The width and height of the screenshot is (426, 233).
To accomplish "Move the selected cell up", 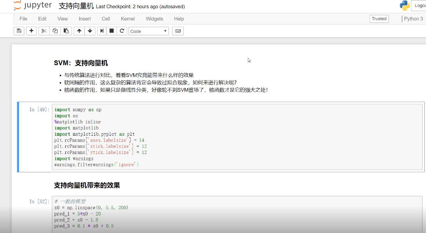I will 79,31.
